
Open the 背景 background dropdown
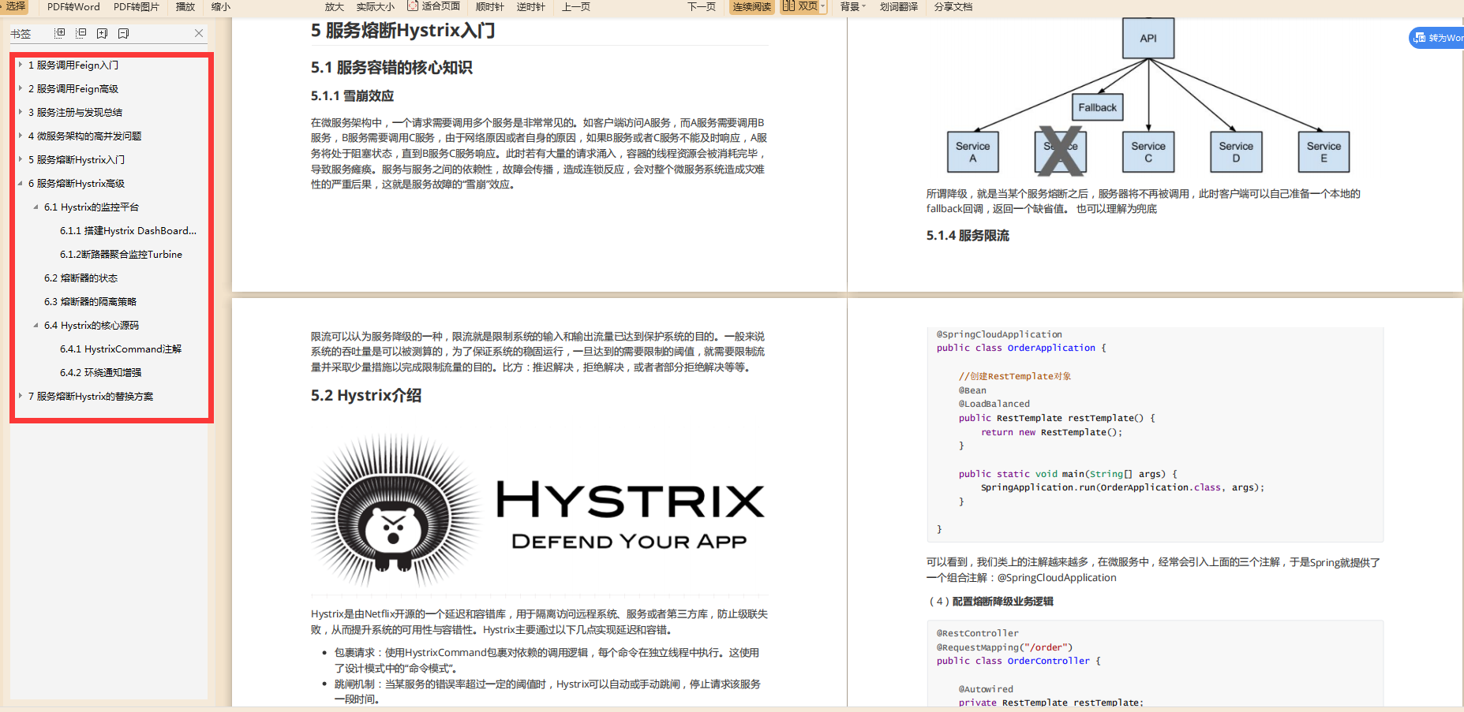853,7
